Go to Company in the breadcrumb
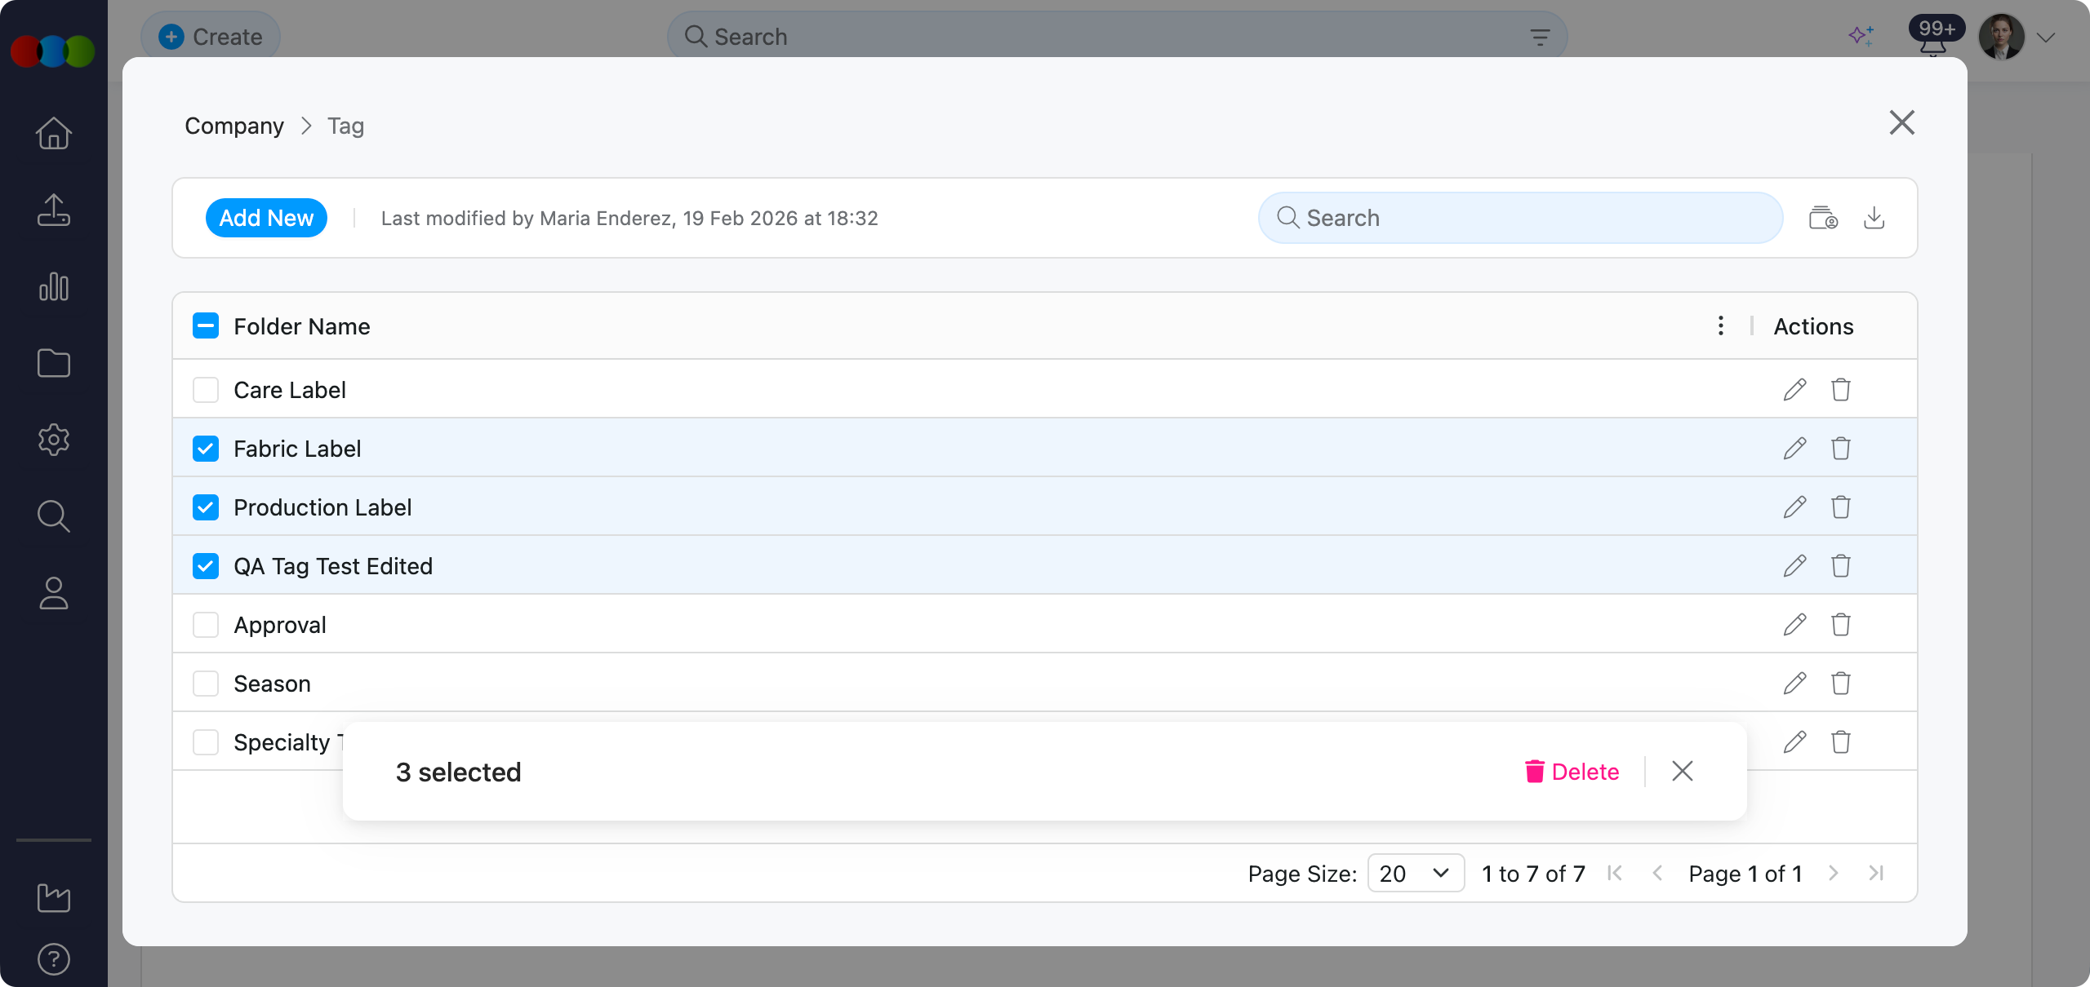2090x987 pixels. tap(234, 126)
